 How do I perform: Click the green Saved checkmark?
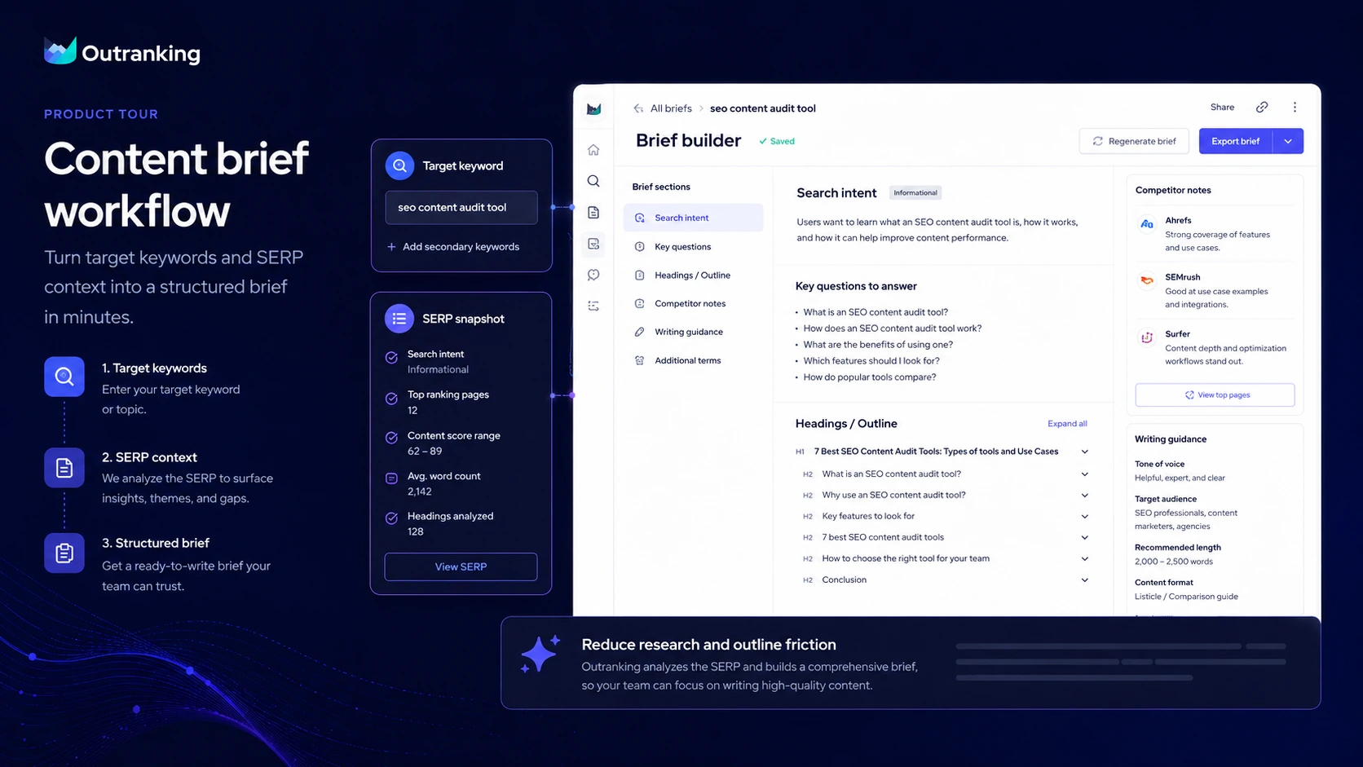763,142
